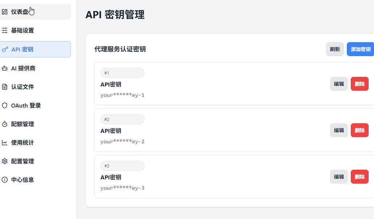Viewport: 374px width, 219px height.
Task: Show 中心信息 page
Action: click(35, 180)
